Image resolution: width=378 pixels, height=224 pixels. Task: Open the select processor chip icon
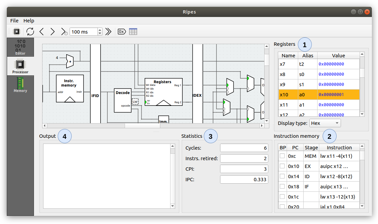click(x=16, y=32)
